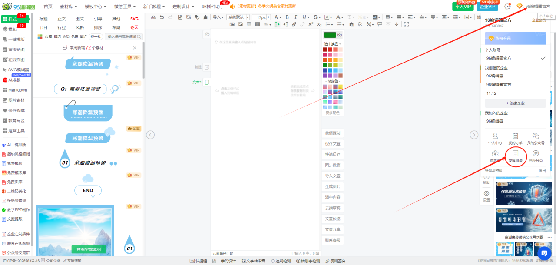This screenshot has height=265, width=556.
Task: Click the undo arrow in the toolbar
Action: (162, 17)
